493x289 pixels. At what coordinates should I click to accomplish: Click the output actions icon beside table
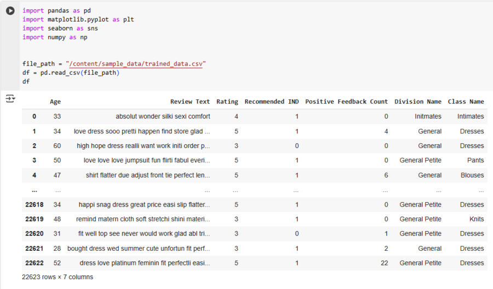click(x=10, y=98)
